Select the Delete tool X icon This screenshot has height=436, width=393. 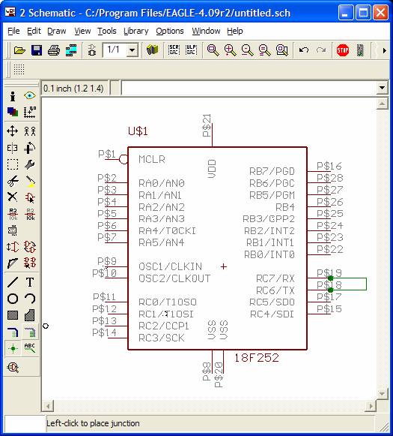click(x=13, y=197)
